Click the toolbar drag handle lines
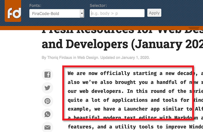The width and height of the screenshot is (203, 132). [x=194, y=28]
